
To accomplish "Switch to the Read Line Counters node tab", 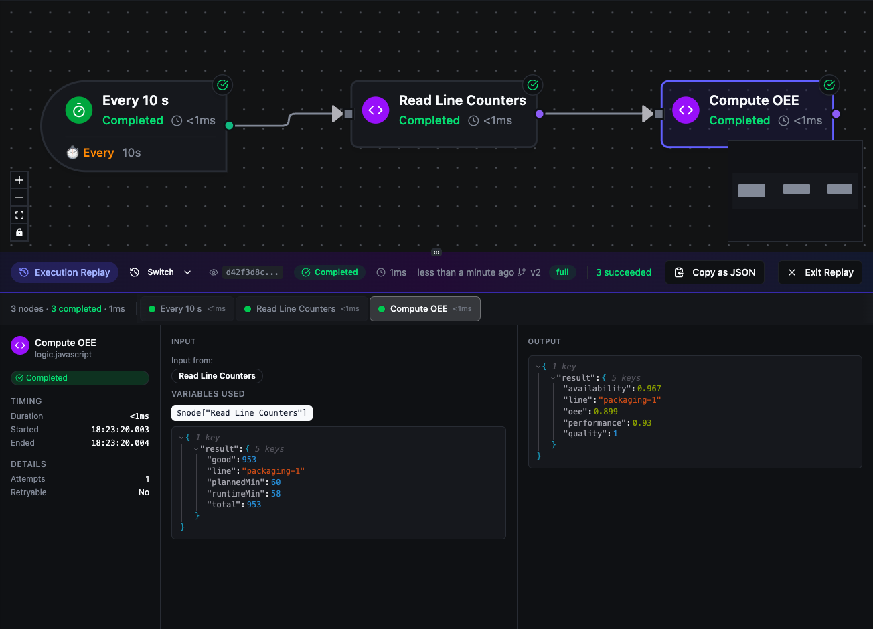I will click(x=303, y=309).
